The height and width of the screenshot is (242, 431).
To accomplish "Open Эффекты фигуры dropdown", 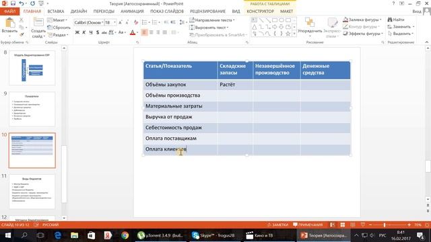I will pyautogui.click(x=363, y=34).
